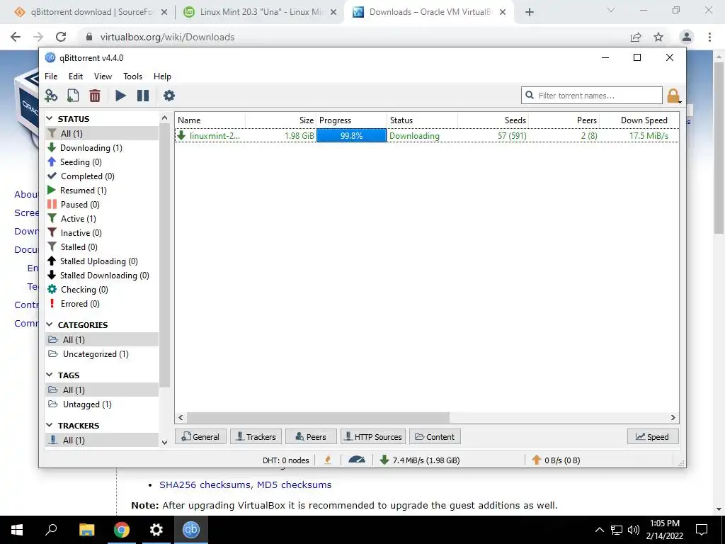
Task: Toggle alternative speed limits speedometer icon
Action: pos(357,460)
